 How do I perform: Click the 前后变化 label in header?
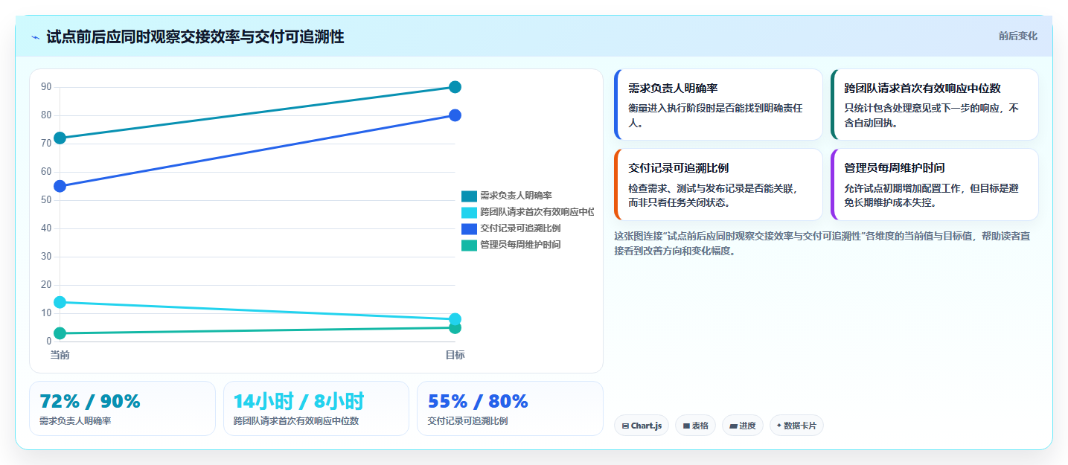coord(1017,36)
